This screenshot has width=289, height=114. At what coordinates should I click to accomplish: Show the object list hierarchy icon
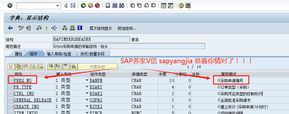(x=65, y=28)
